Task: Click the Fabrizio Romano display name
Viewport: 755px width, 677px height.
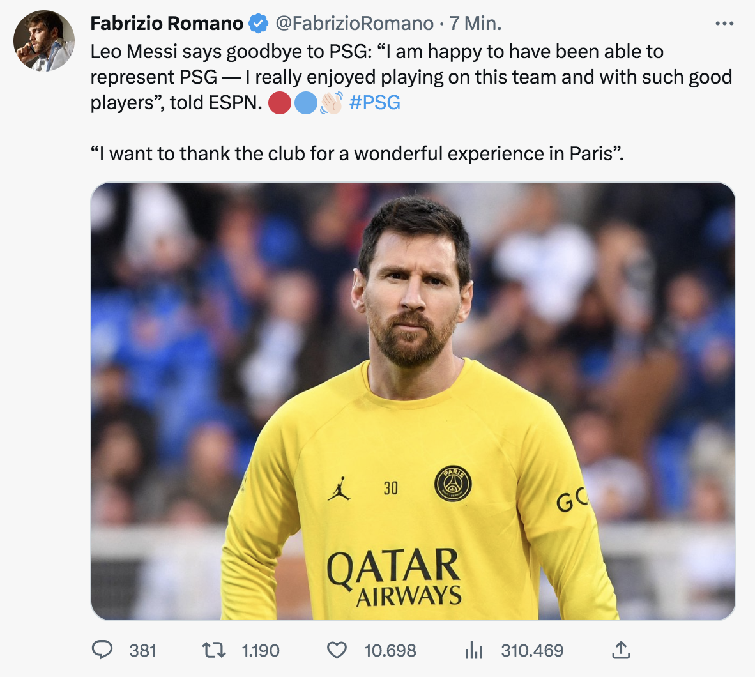Action: tap(167, 24)
